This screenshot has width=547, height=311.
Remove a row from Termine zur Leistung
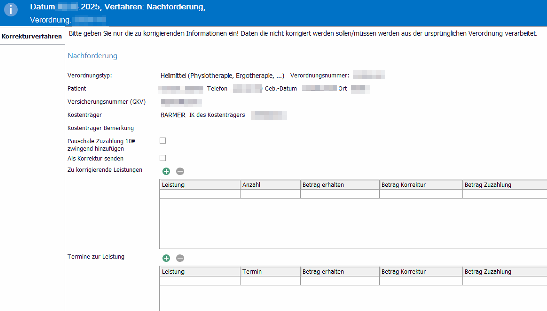180,258
